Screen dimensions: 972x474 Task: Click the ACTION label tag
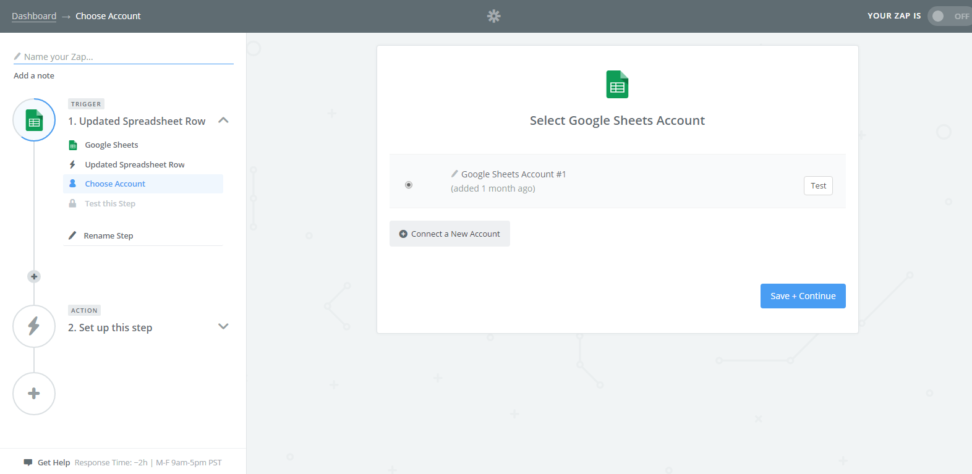pyautogui.click(x=84, y=310)
